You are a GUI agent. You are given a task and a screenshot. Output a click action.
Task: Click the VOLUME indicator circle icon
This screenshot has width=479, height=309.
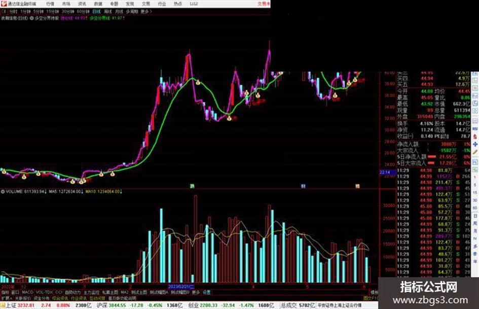tap(3, 191)
